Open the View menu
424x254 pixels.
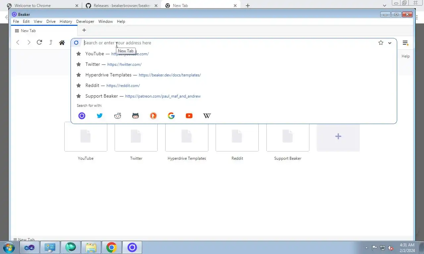(x=38, y=21)
